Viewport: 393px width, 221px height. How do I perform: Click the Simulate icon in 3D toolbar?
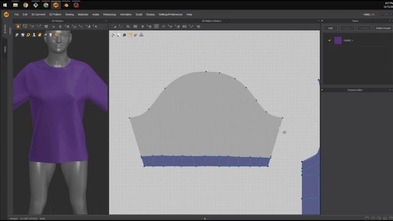tap(18, 26)
